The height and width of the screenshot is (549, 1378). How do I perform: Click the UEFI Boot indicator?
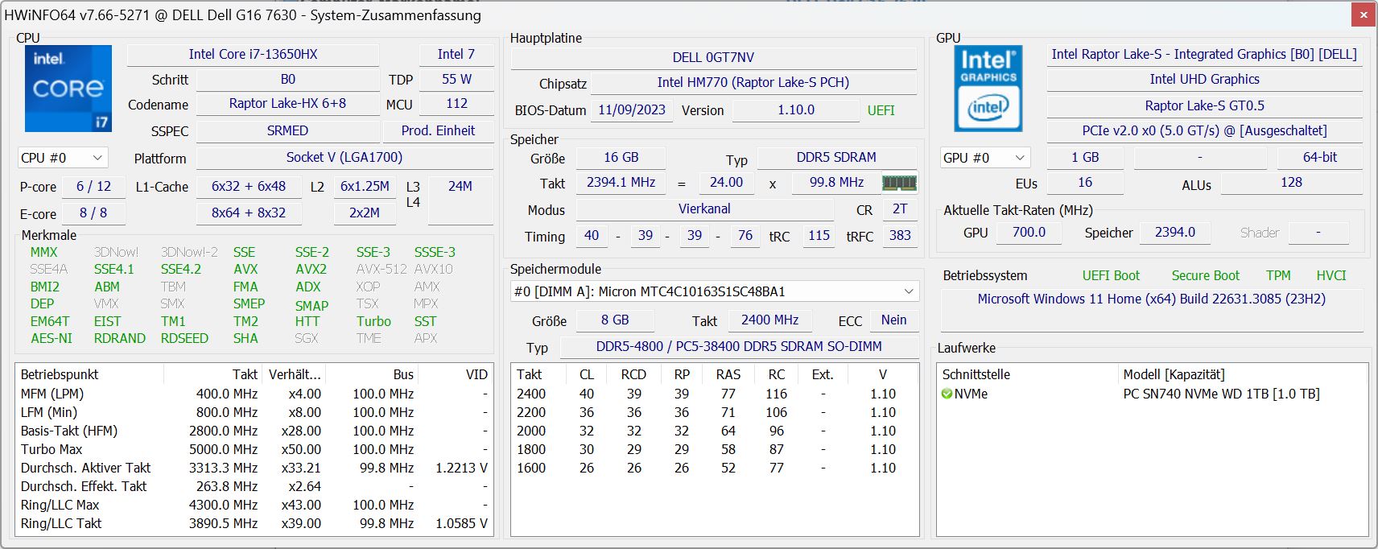[x=1111, y=275]
